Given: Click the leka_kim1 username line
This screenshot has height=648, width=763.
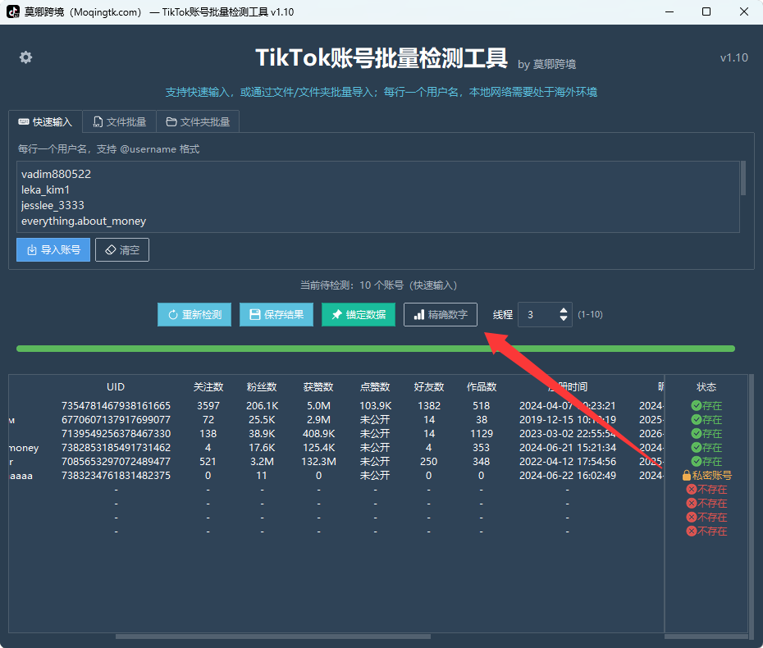Looking at the screenshot, I should 45,189.
